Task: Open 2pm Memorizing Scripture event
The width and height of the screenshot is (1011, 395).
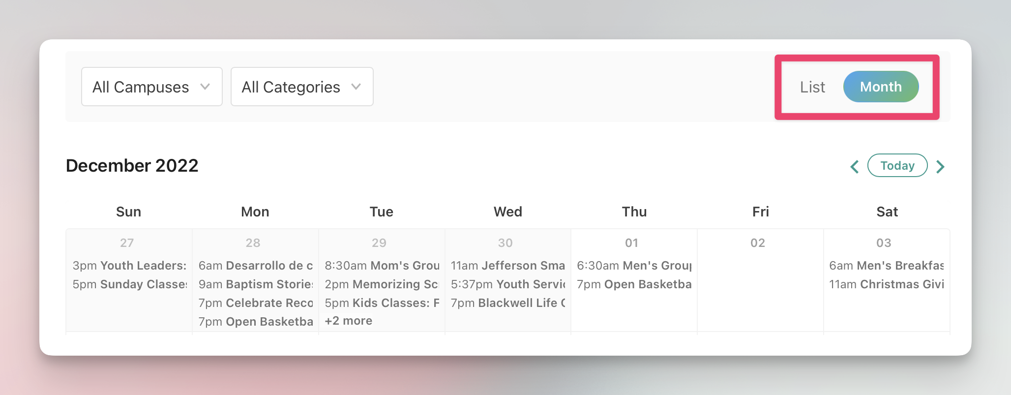Action: (x=382, y=284)
